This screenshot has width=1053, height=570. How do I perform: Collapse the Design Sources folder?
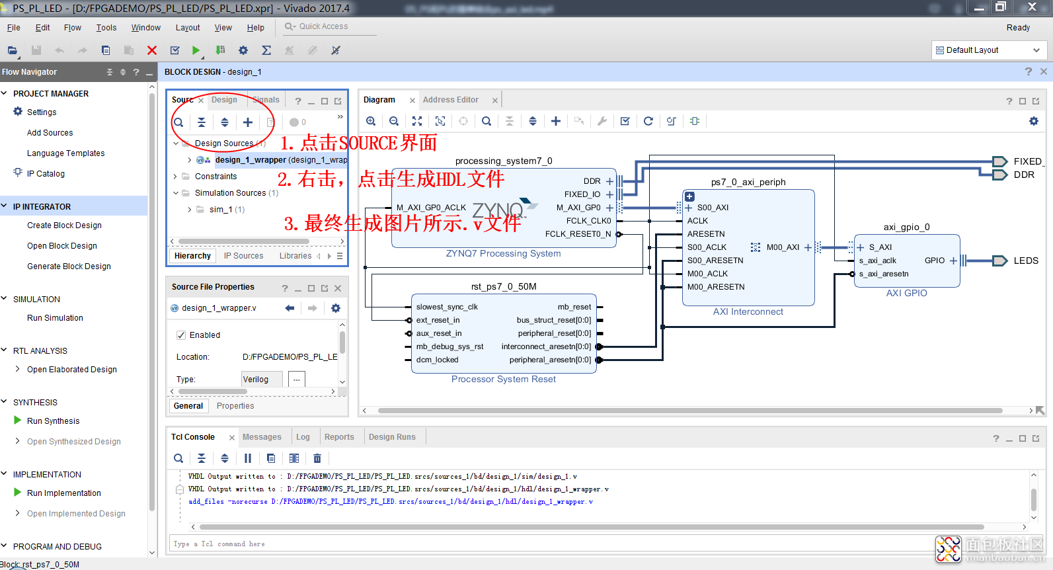[x=175, y=143]
